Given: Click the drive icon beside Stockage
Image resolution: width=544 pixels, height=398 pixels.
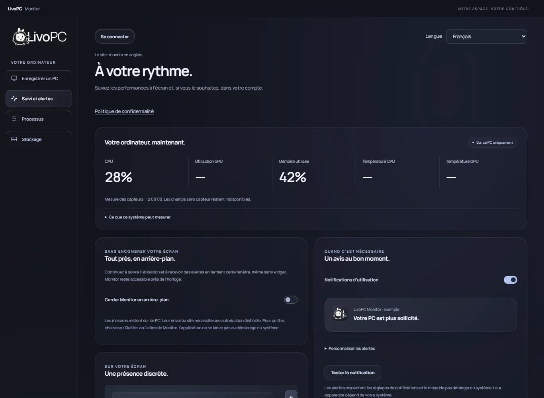Looking at the screenshot, I should pos(14,139).
